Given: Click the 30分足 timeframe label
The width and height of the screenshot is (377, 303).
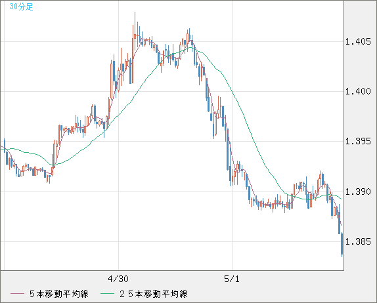Looking at the screenshot, I should (21, 7).
